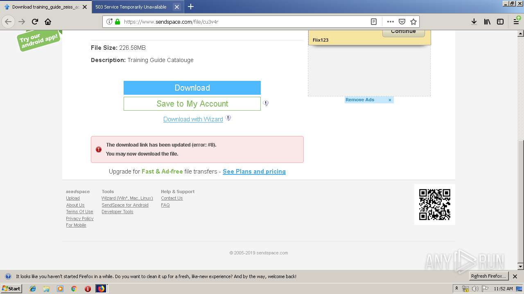Screen dimensions: 524x294
Task: Show site information icon in address bar
Action: point(109,22)
